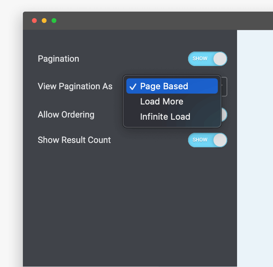Click the View Pagination As dropdown edge
The height and width of the screenshot is (267, 273).
[224, 87]
